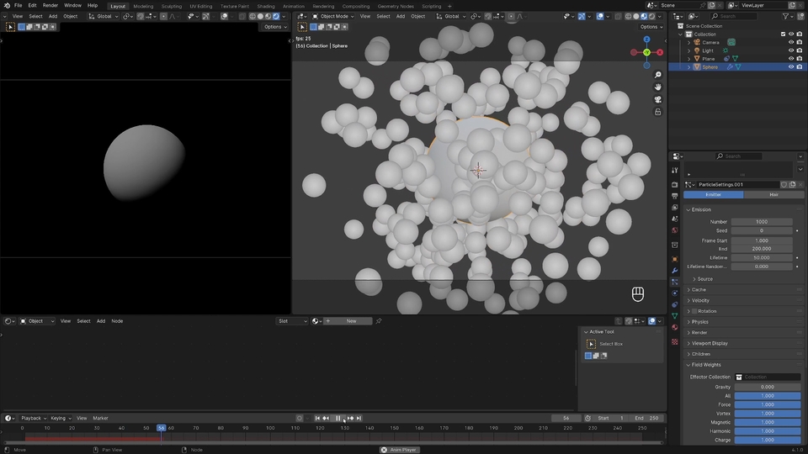This screenshot has width=808, height=454.
Task: Click the zoom magnifier viewport icon
Action: [x=657, y=75]
